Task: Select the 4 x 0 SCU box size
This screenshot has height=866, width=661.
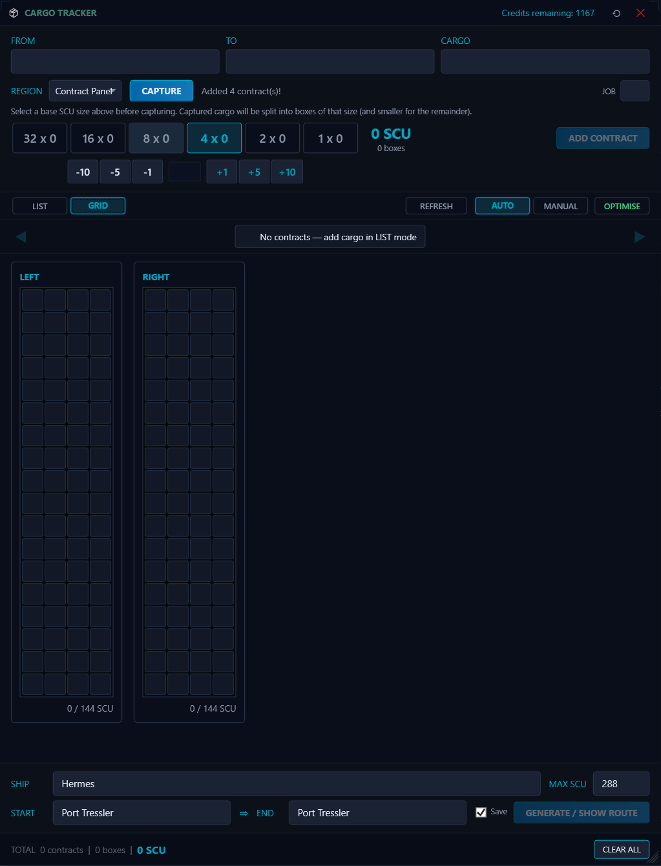Action: (x=215, y=138)
